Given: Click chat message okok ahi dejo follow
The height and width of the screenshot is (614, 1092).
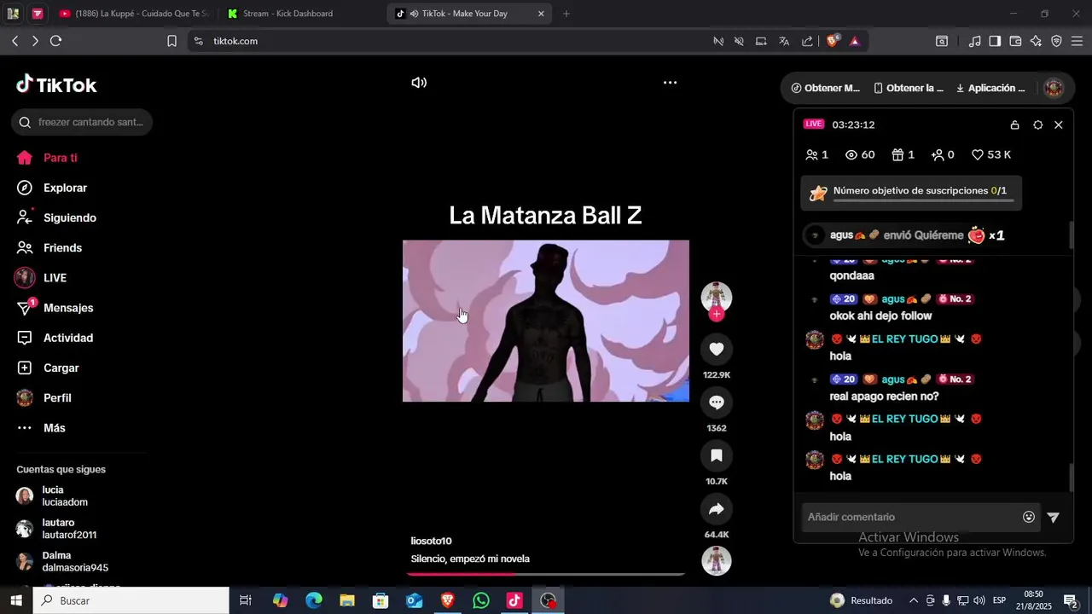Looking at the screenshot, I should [880, 316].
